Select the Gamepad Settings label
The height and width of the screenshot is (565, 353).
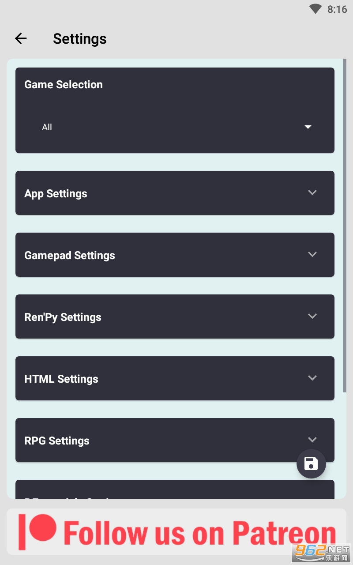pyautogui.click(x=70, y=255)
